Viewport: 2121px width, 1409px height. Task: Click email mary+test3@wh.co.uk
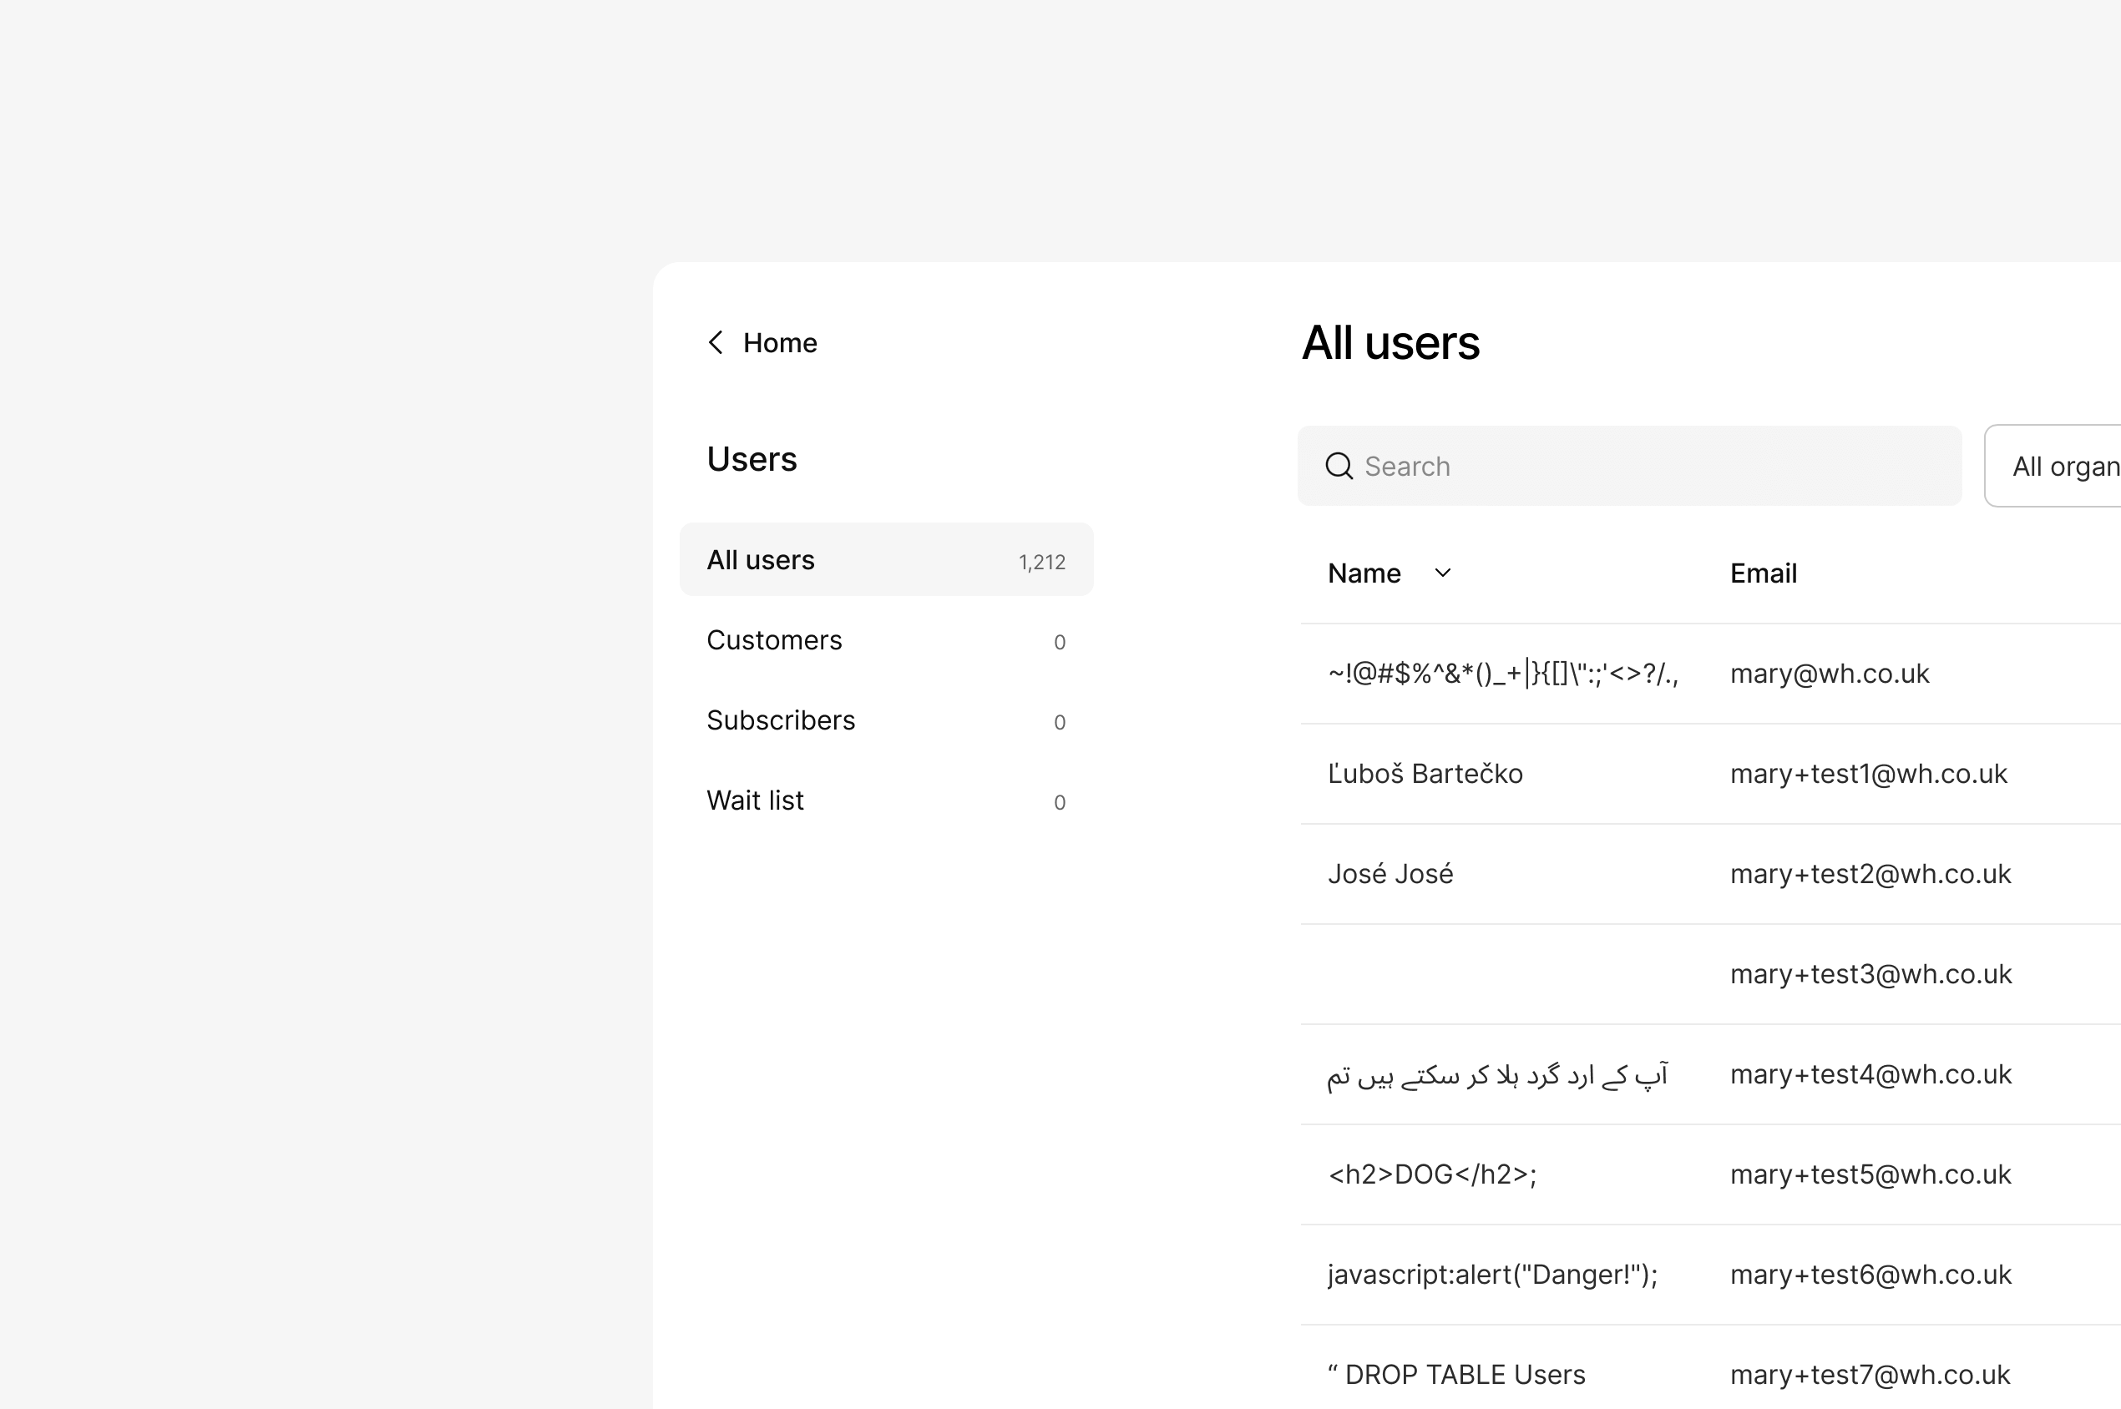point(1870,974)
